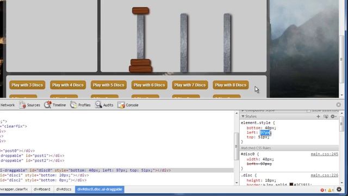
Task: Toggle the Show inherited checkbox
Action: 308,111
